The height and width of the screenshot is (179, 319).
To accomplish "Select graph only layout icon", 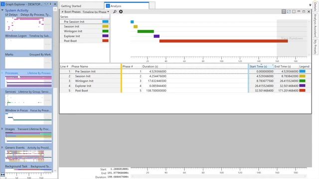I will click(289, 11).
